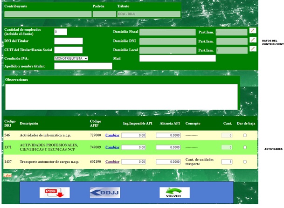Viewport: 284px width, 208px height.
Task: Click the DDJJ button icon
Action: tap(105, 193)
